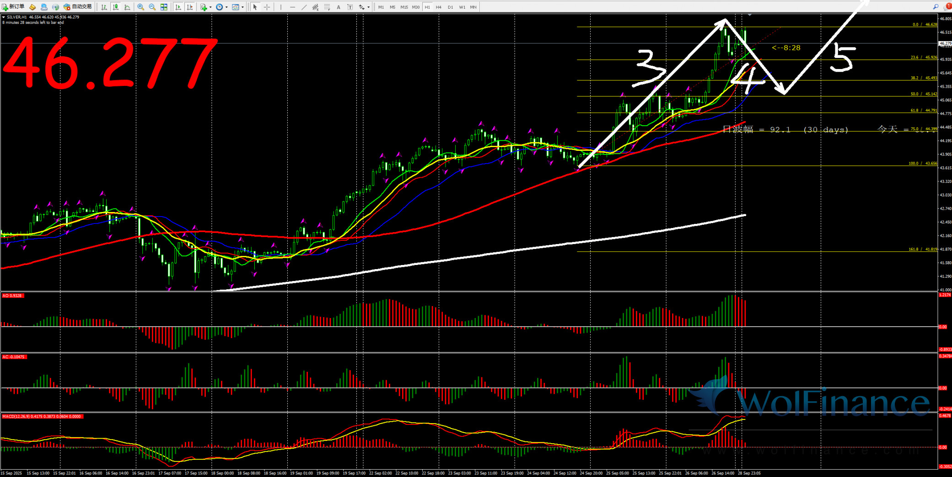The height and width of the screenshot is (477, 952).
Task: Open the tile windows grid icon
Action: coord(164,7)
